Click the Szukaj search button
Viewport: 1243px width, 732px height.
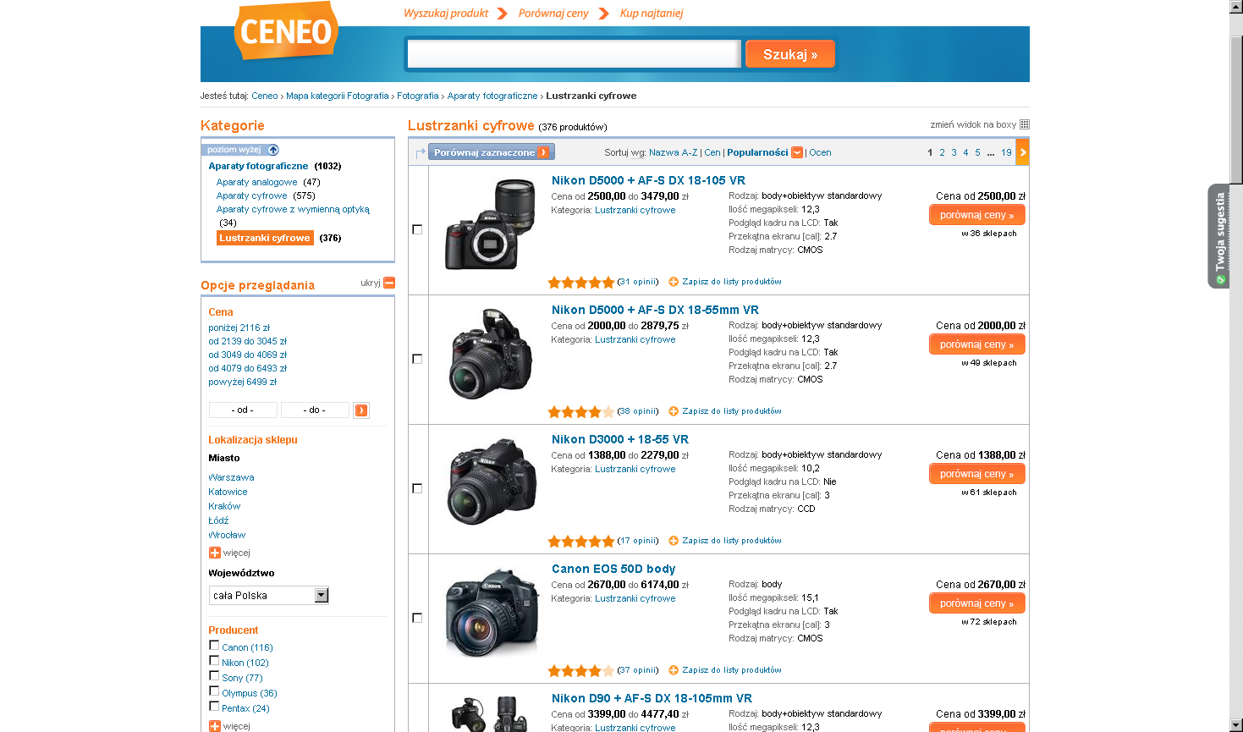(790, 54)
